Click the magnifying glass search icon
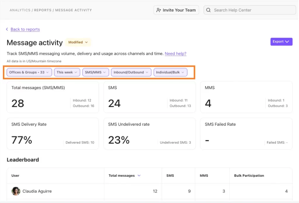Screen dimensions: 299x203 tap(208, 10)
